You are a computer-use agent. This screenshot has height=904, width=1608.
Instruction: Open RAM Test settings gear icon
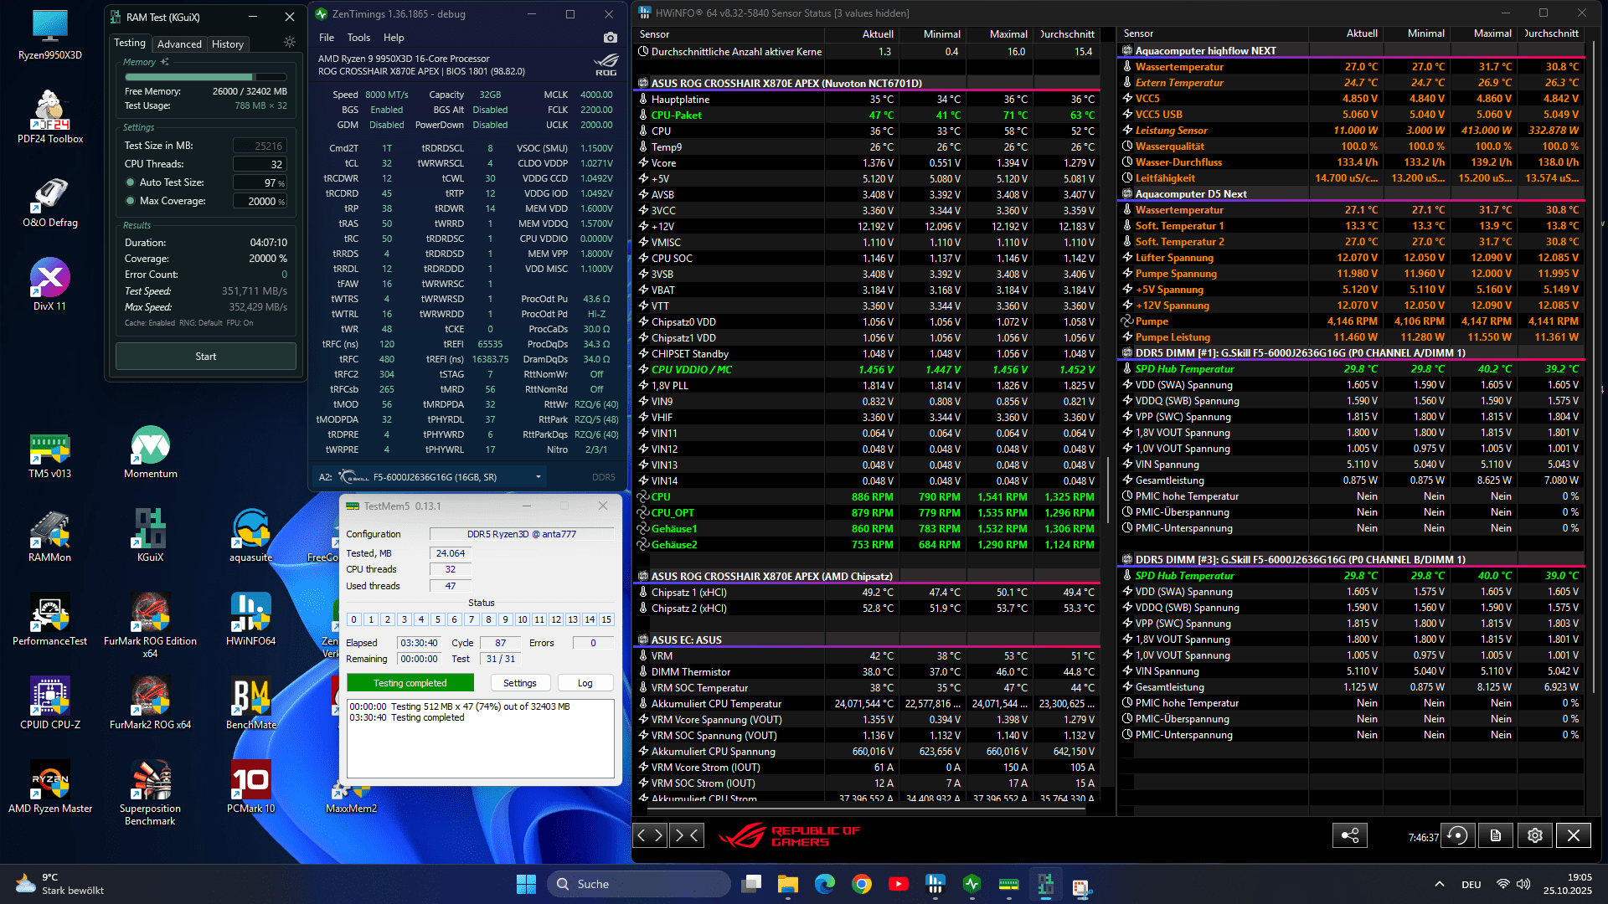click(290, 43)
